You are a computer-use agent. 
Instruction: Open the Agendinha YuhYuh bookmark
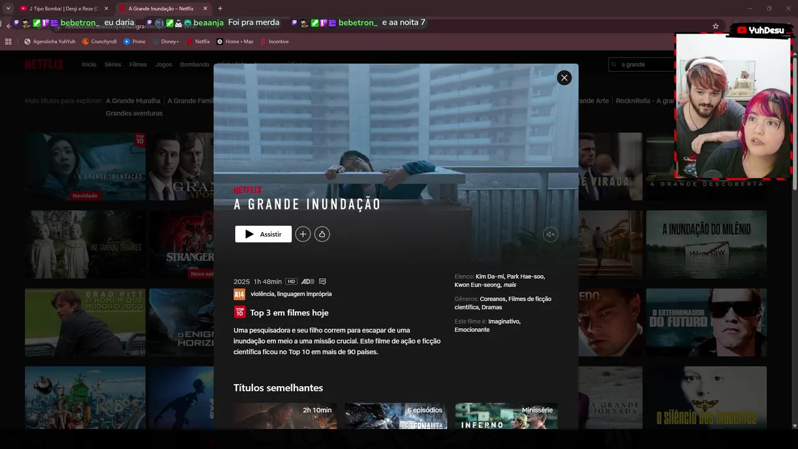[x=50, y=42]
